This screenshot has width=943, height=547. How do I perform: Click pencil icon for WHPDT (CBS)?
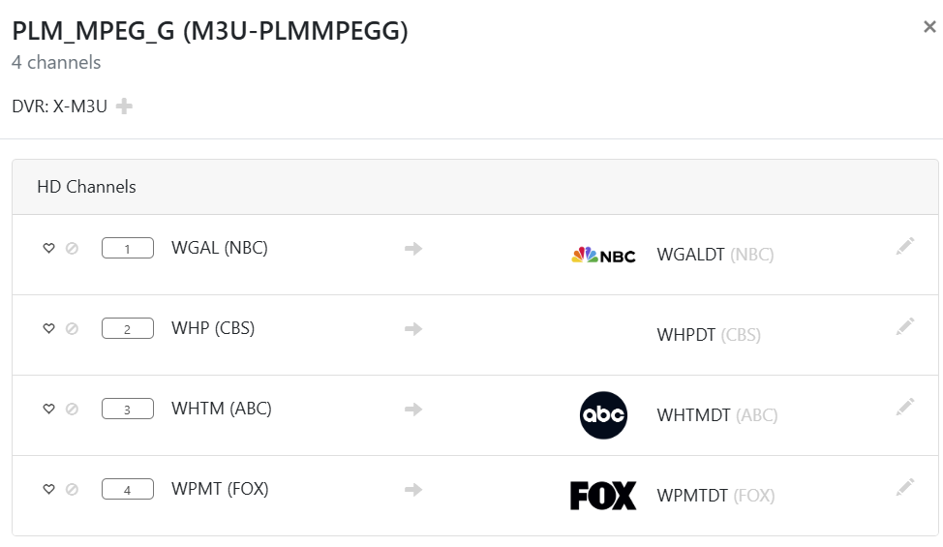[904, 327]
